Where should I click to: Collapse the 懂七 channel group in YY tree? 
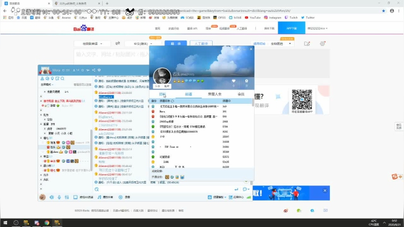click(x=41, y=138)
